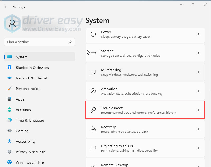Click the Personalization paintbrush icon
The width and height of the screenshot is (211, 167).
[10, 89]
